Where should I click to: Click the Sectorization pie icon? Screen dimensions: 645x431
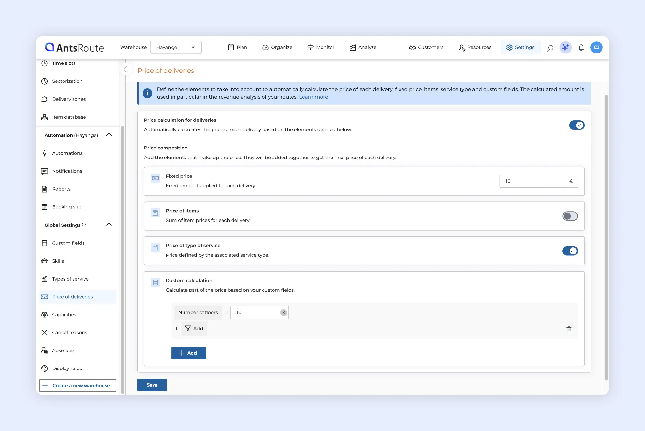pos(45,81)
